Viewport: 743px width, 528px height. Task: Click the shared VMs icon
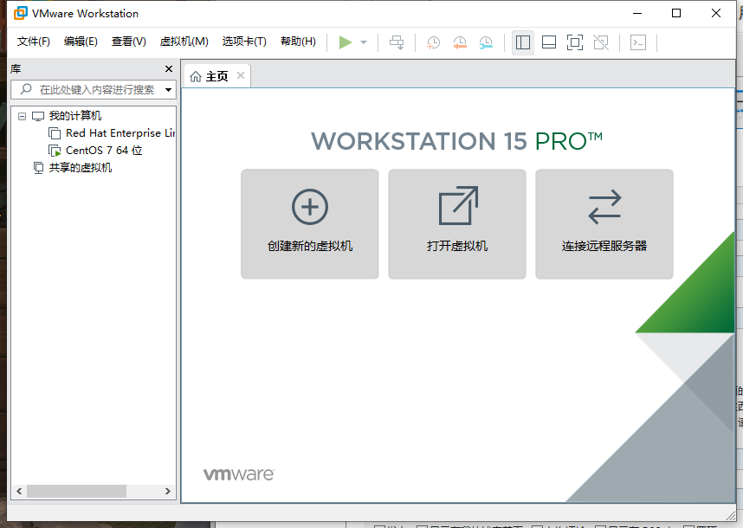(x=38, y=168)
